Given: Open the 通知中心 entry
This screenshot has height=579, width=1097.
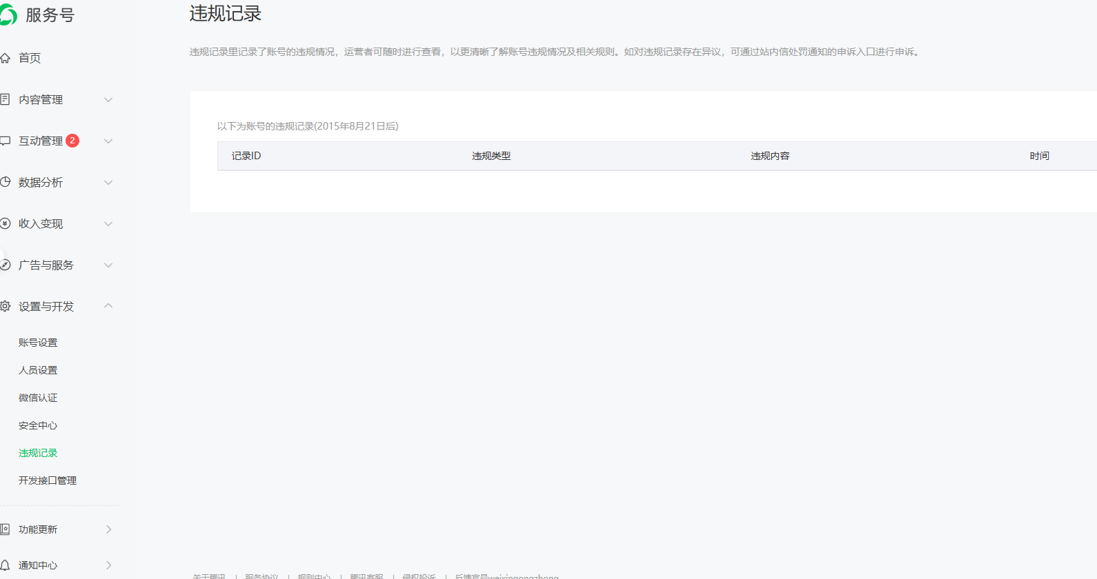Looking at the screenshot, I should (x=38, y=565).
